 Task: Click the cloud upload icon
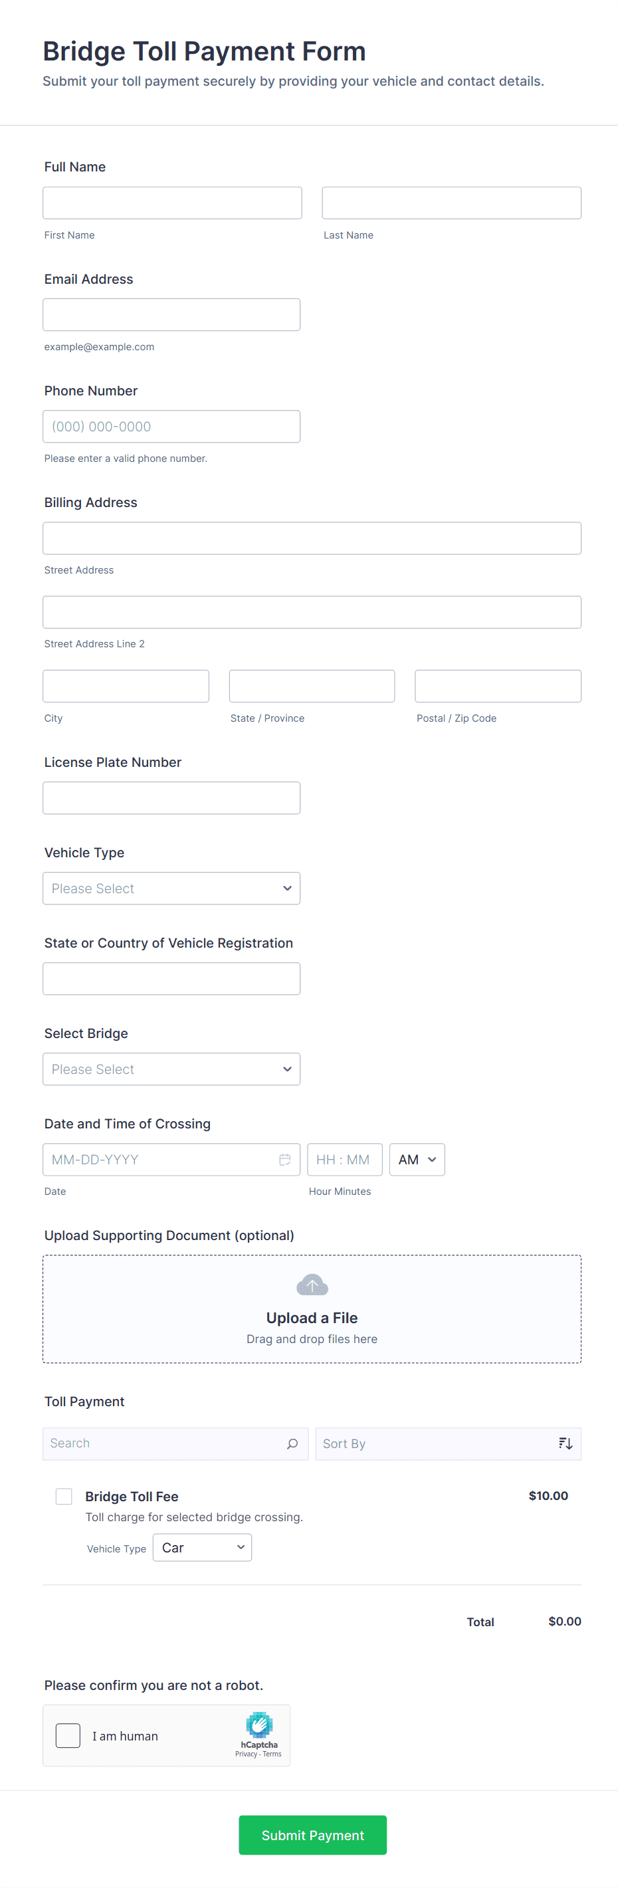point(312,1285)
